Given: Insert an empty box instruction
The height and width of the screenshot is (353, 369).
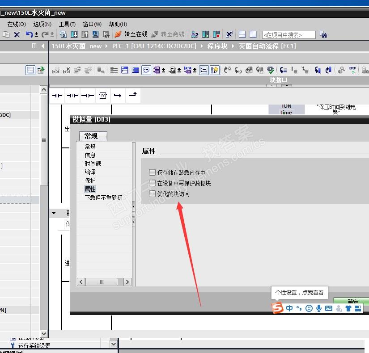Looking at the screenshot, I should [x=103, y=96].
